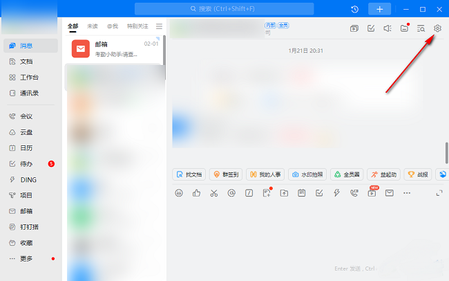Open the three-dot more tools menu in toolbar

point(406,193)
